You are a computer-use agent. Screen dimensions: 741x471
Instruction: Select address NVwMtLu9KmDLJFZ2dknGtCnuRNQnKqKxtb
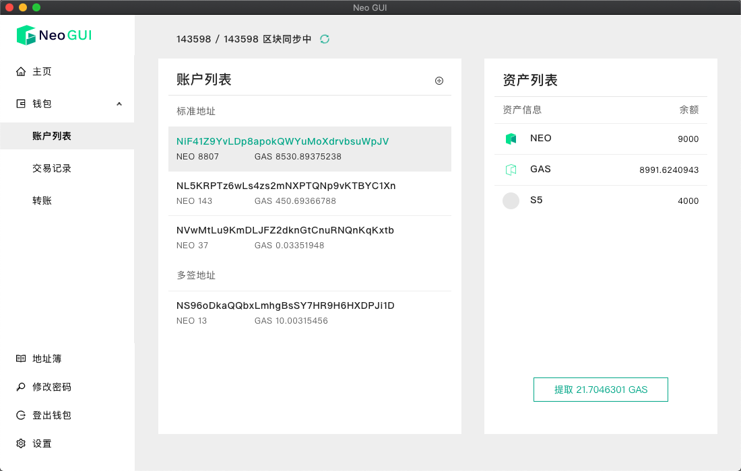click(285, 230)
